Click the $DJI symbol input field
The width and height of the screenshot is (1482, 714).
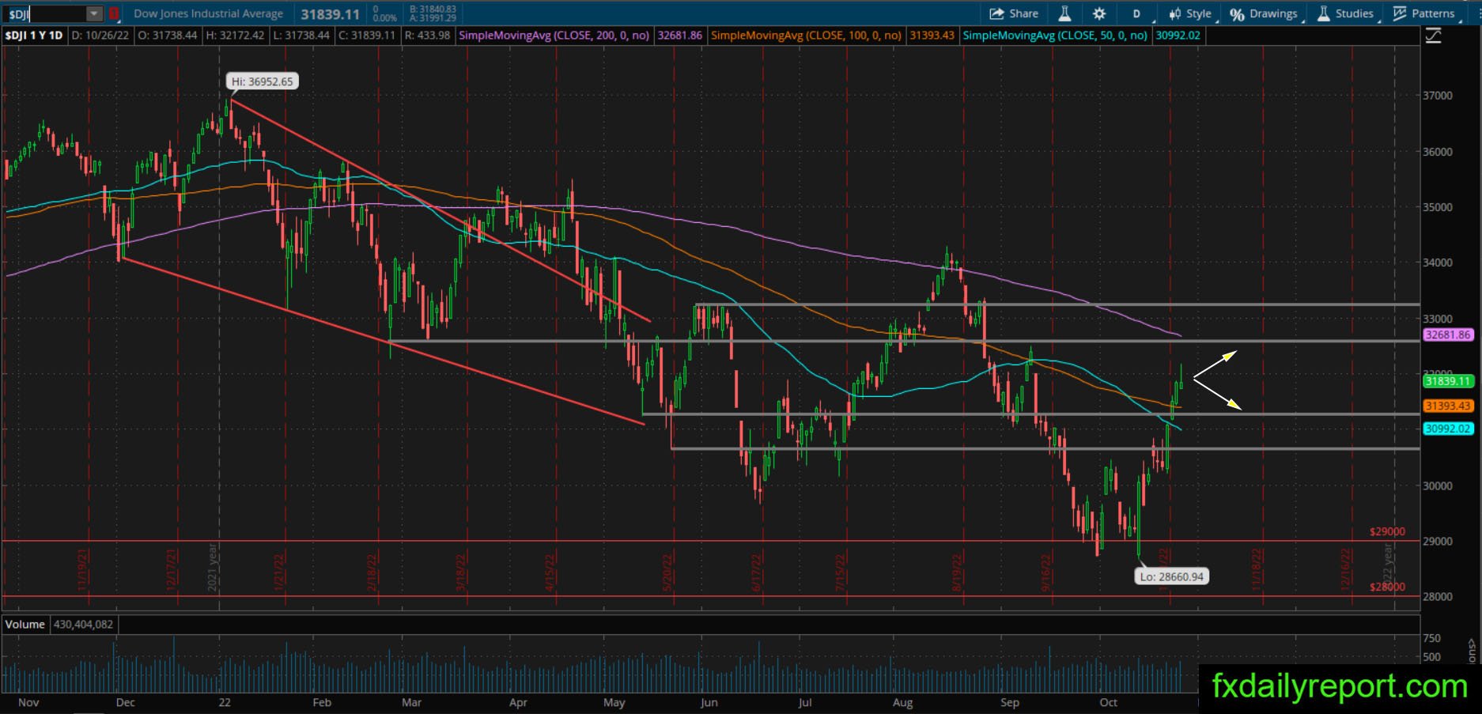point(45,13)
